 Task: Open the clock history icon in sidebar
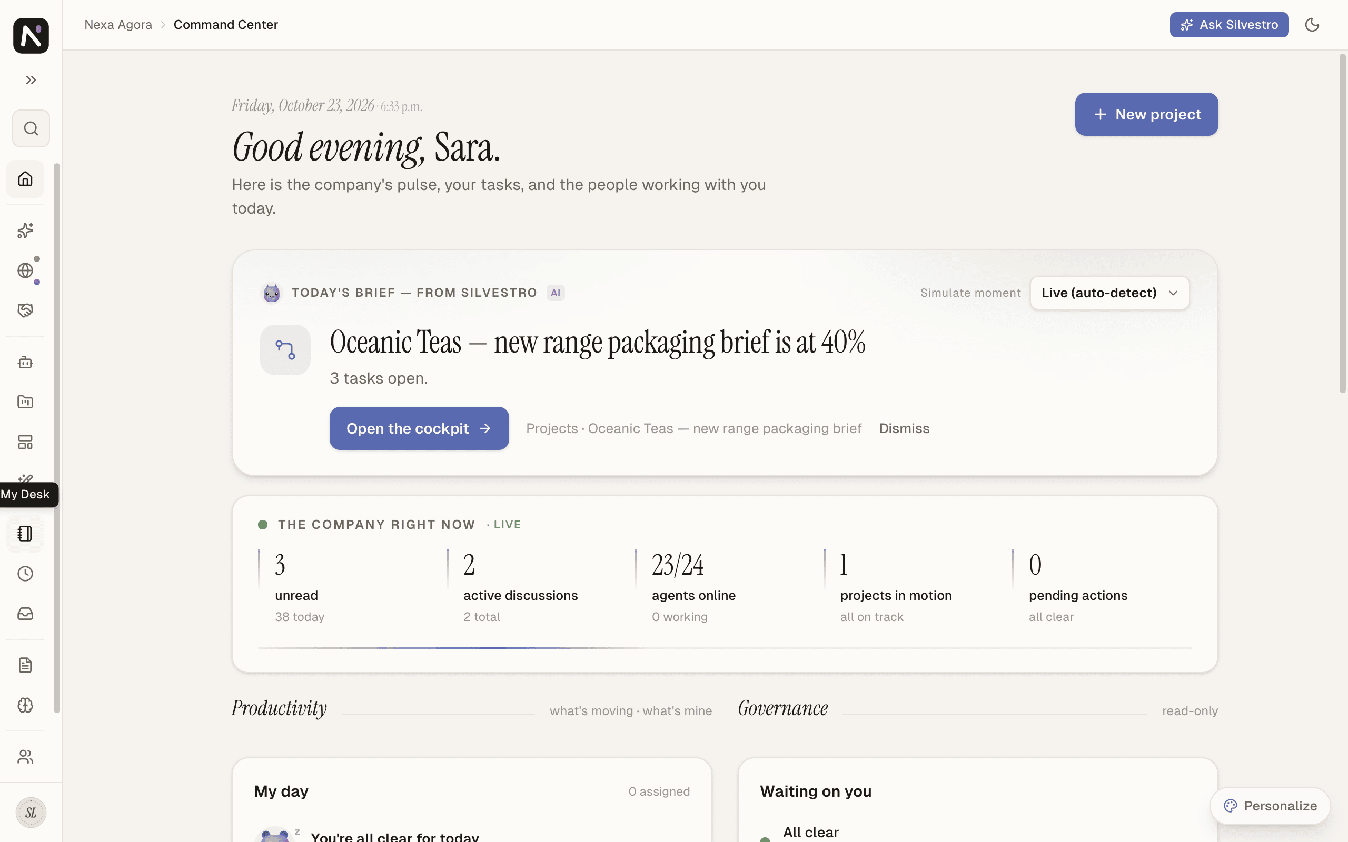click(x=25, y=574)
